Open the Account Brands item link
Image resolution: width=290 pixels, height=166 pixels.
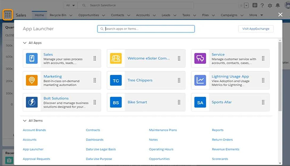click(x=34, y=130)
